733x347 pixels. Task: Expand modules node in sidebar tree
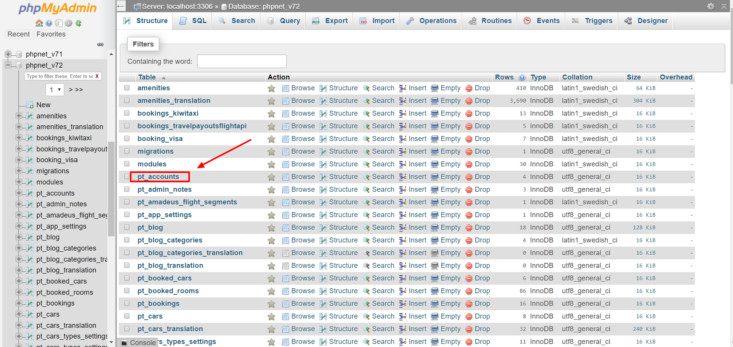pyautogui.click(x=18, y=182)
